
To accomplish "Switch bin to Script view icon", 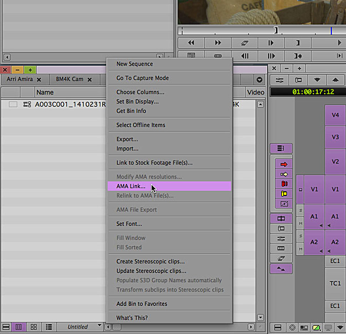I will pos(49,327).
